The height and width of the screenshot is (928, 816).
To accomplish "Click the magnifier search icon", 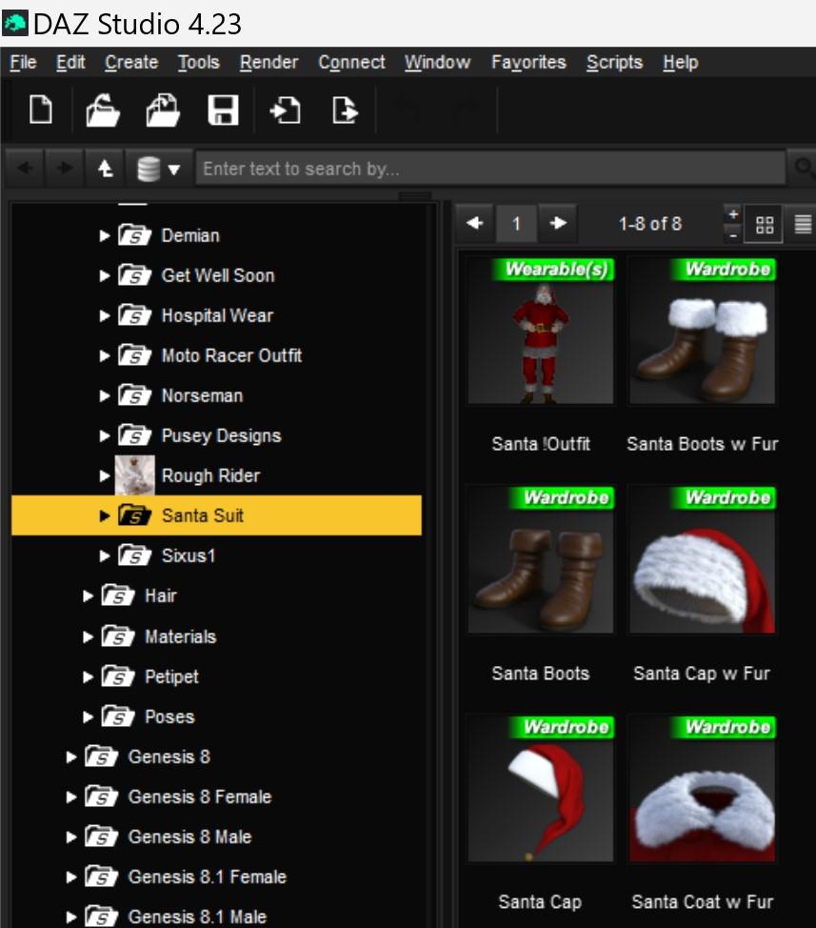I will (x=803, y=168).
